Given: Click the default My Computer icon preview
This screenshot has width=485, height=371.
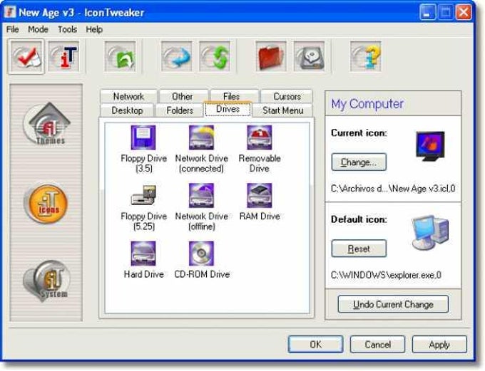Looking at the screenshot, I should click(x=430, y=232).
